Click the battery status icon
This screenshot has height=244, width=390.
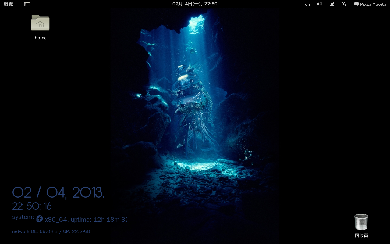pos(344,4)
